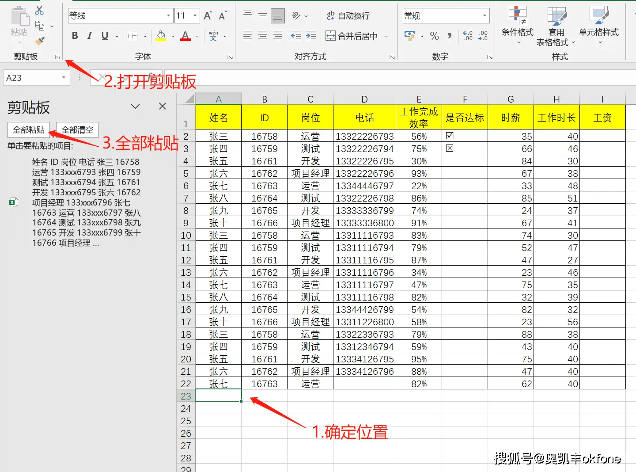Apply underline to the selected cell

click(104, 36)
